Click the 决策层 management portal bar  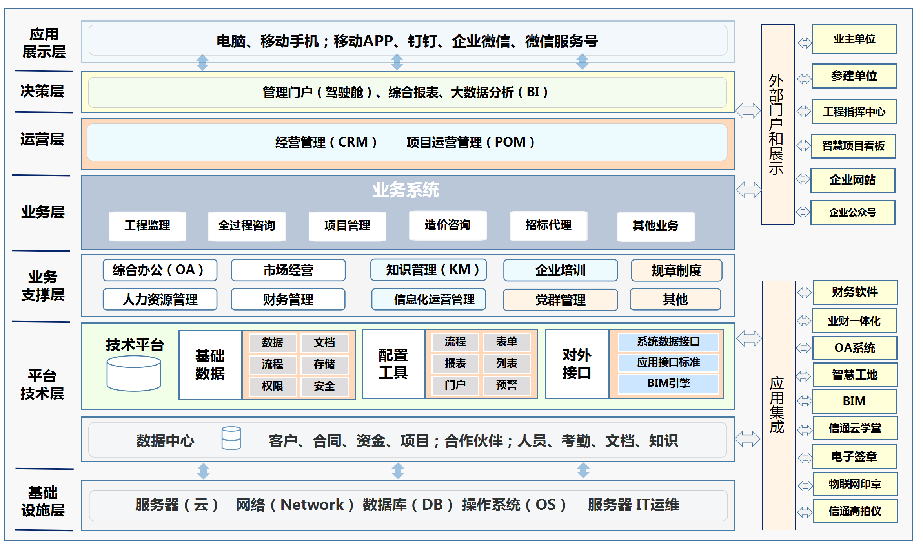(x=408, y=92)
